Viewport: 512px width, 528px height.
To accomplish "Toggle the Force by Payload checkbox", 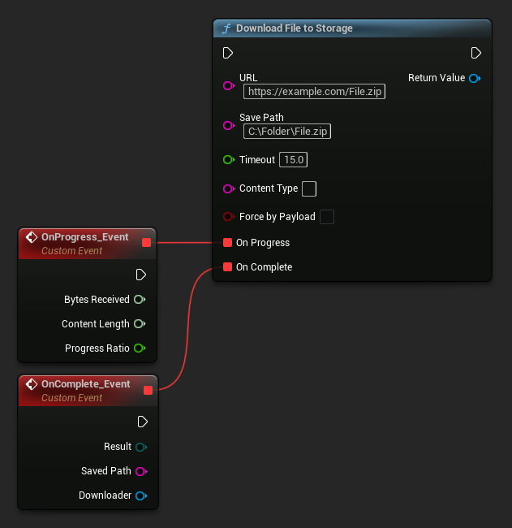I will 327,217.
